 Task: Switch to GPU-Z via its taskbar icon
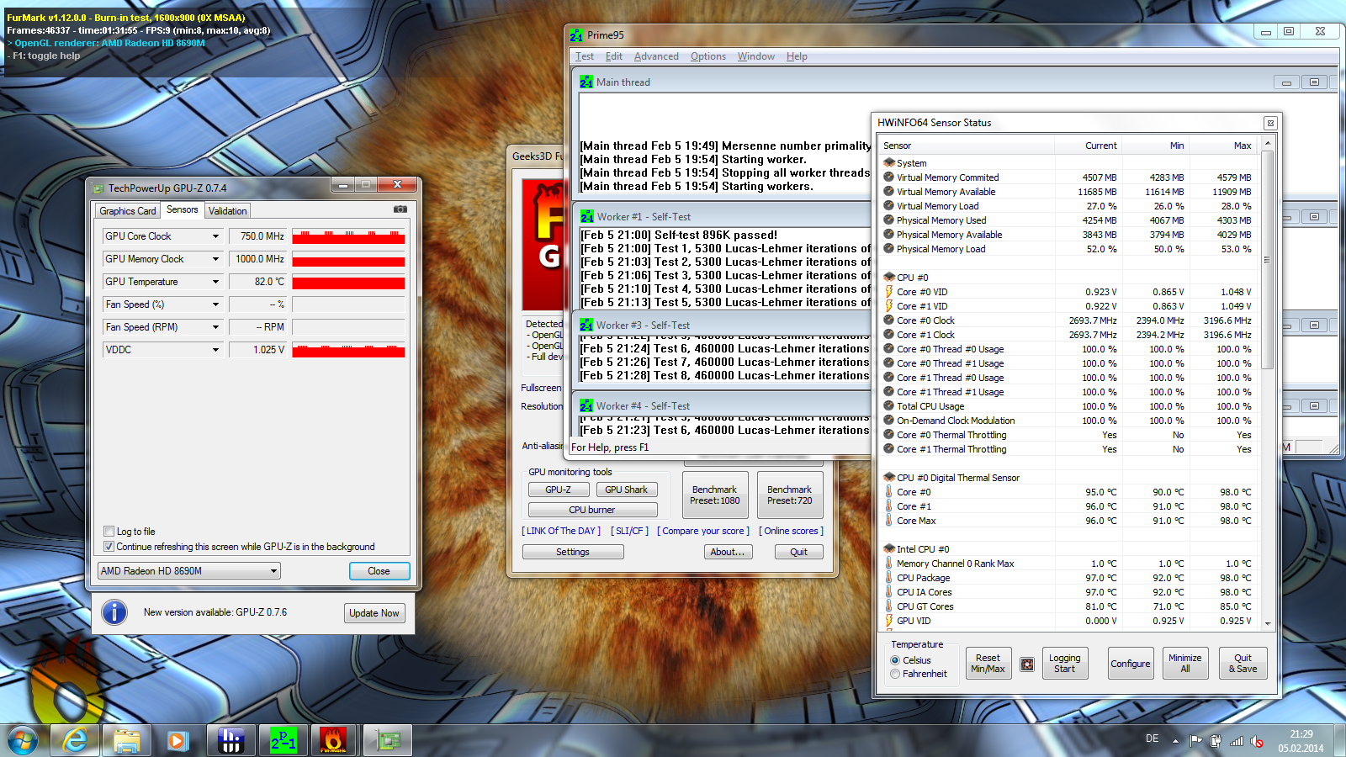[x=387, y=741]
